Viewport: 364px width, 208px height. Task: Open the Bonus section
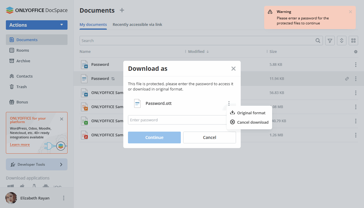(x=37, y=102)
